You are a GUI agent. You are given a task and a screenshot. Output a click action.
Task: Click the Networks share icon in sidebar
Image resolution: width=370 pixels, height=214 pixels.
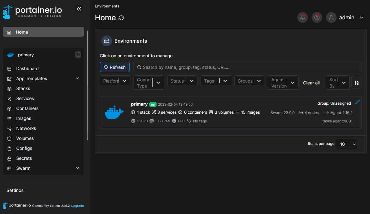tap(9, 129)
